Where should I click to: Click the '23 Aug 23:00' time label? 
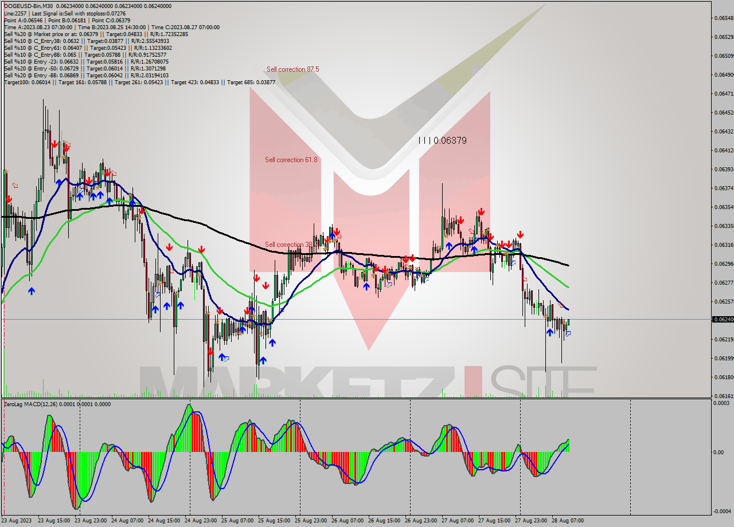(91, 521)
